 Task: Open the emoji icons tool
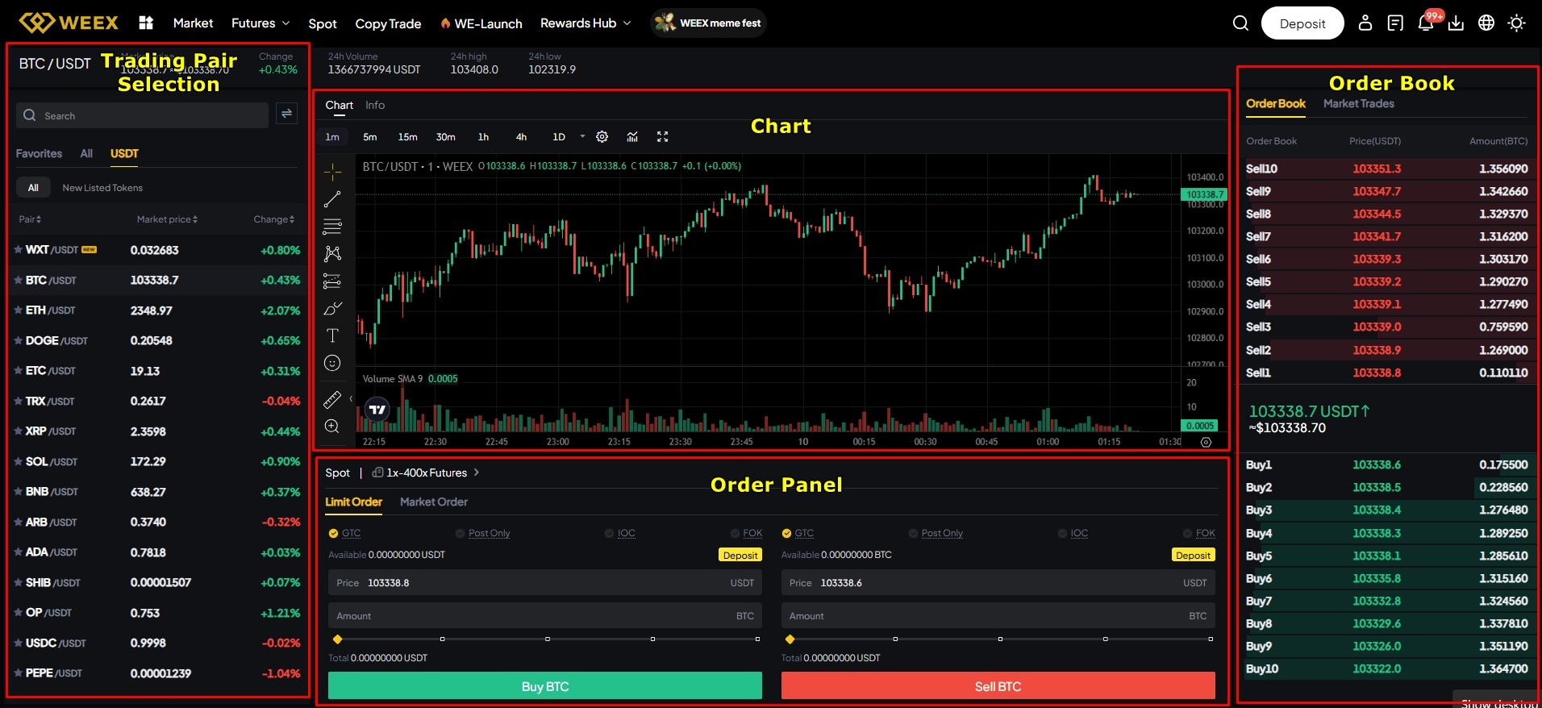332,363
